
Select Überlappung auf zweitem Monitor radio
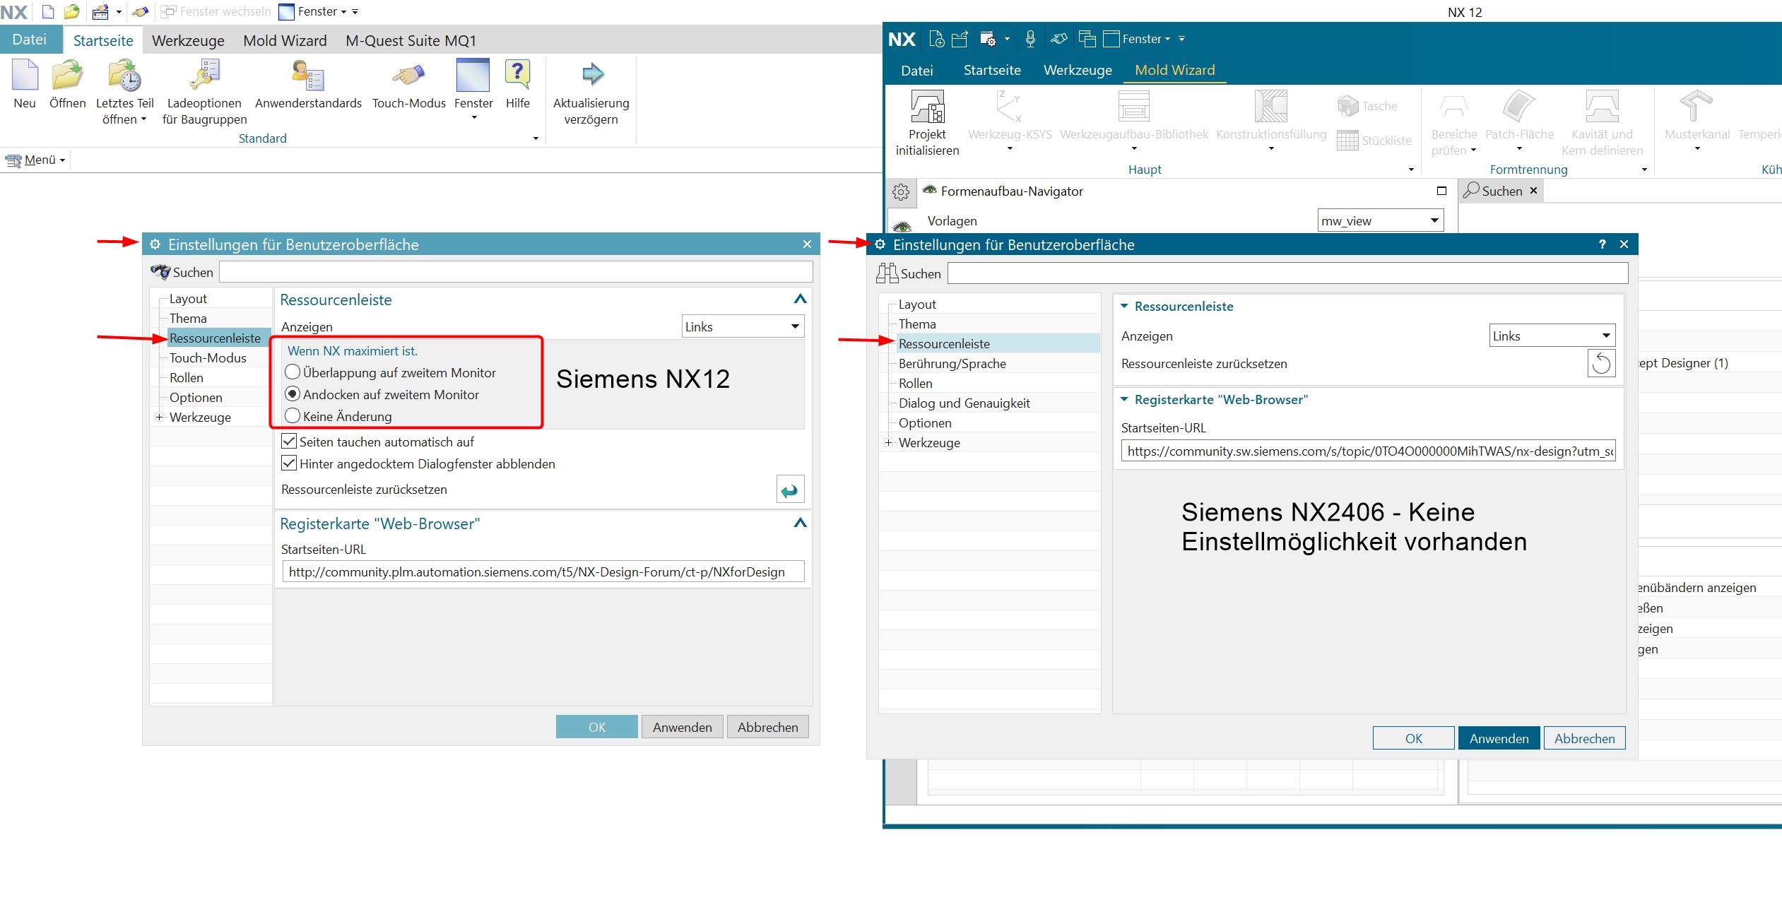pyautogui.click(x=292, y=372)
